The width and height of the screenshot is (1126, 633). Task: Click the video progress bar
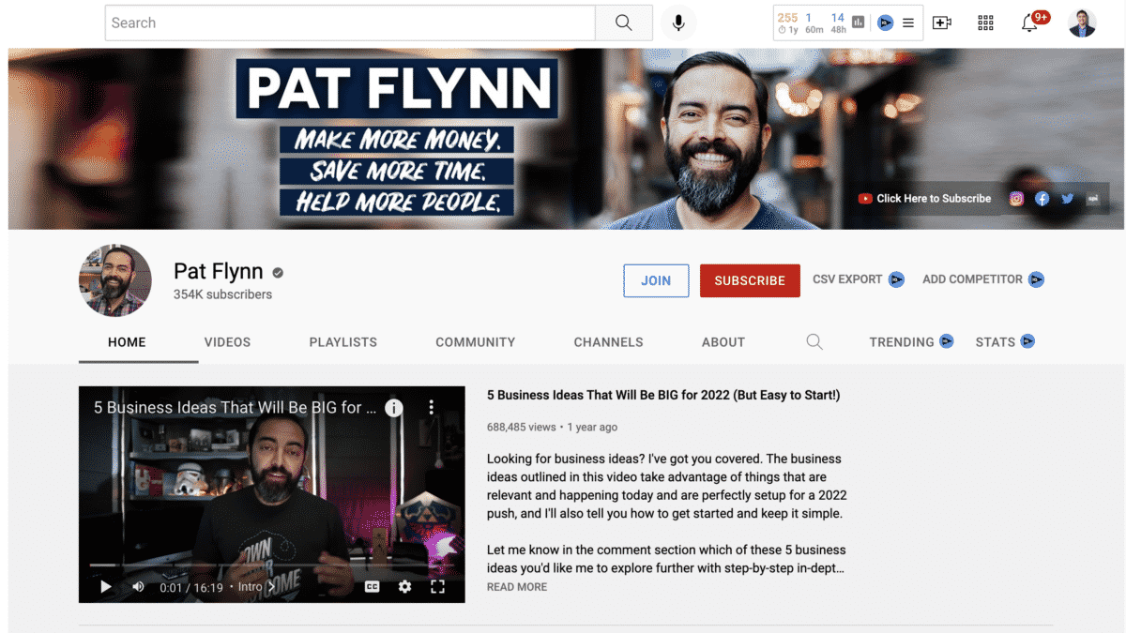(272, 565)
